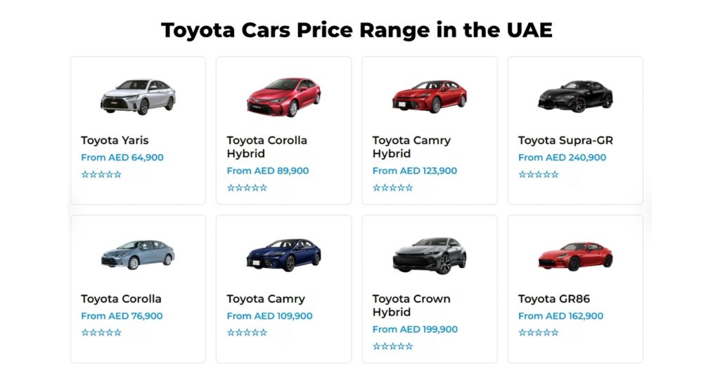
Task: Open the Toyota Corolla Hybrid title
Action: tap(266, 147)
